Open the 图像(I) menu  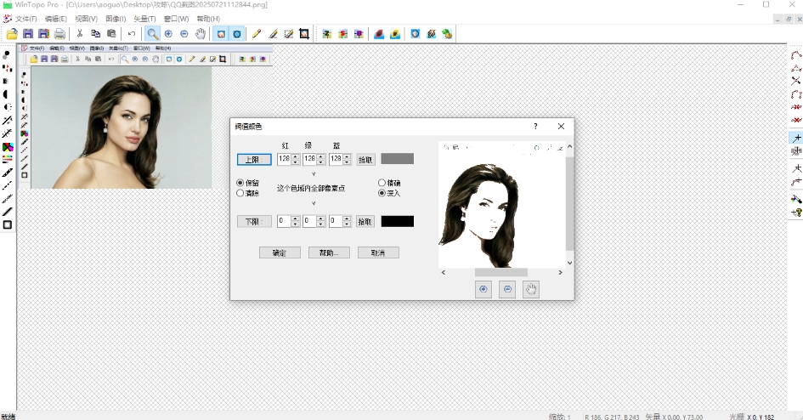116,19
